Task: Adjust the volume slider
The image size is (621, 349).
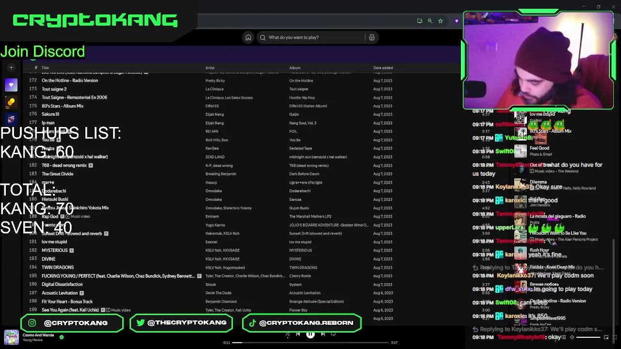Action: click(588, 337)
